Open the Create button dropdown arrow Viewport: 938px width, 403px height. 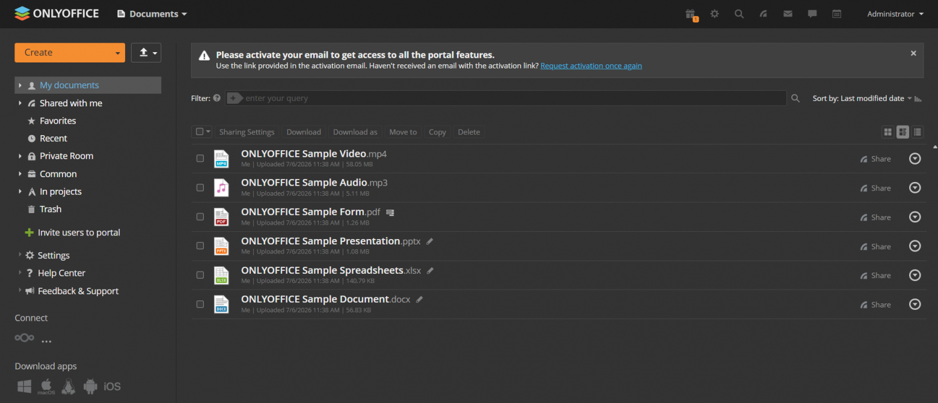pos(118,53)
